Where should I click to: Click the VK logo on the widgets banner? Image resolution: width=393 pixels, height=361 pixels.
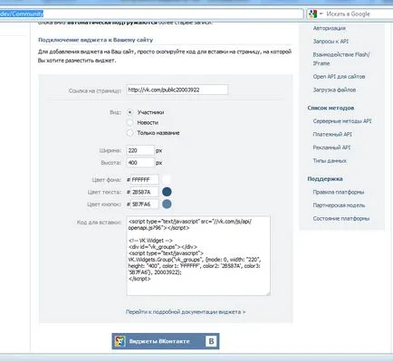click(211, 341)
